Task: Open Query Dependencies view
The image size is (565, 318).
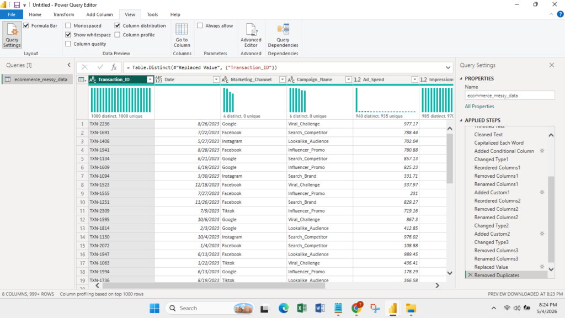Action: (x=283, y=35)
